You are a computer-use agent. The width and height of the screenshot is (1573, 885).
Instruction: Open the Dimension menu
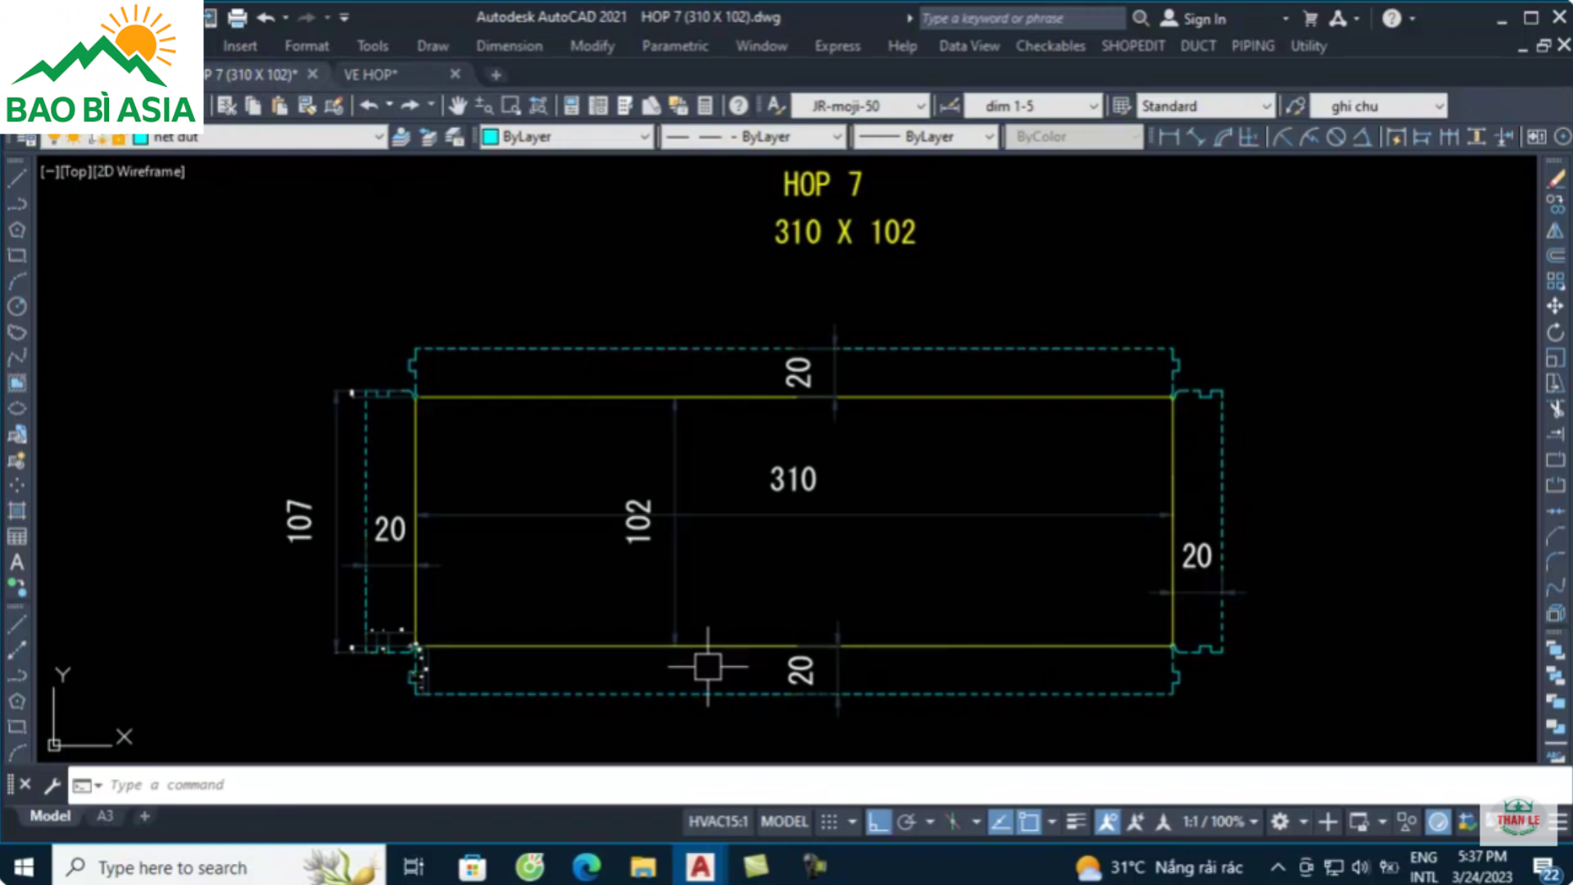[509, 46]
